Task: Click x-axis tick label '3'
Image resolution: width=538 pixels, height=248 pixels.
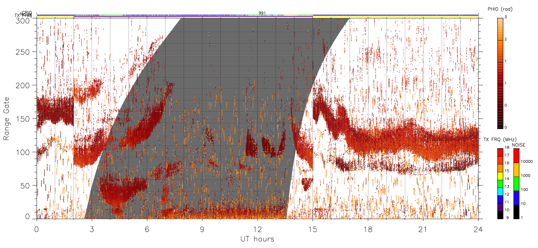Action: click(92, 229)
